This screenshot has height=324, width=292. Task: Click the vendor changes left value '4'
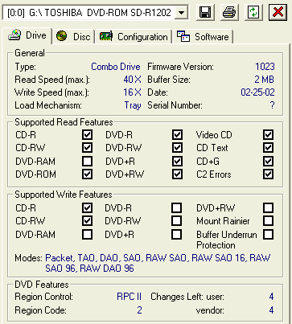tap(271, 310)
